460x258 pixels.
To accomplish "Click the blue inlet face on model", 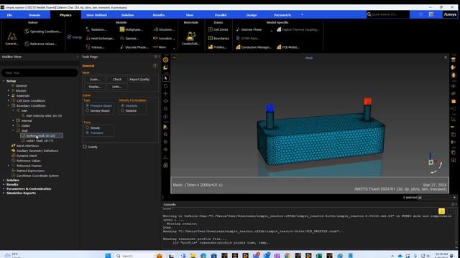I will (270, 107).
